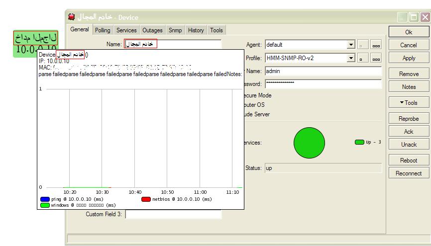The image size is (431, 246).
Task: Click the blue ping legend swatch
Action: click(45, 199)
